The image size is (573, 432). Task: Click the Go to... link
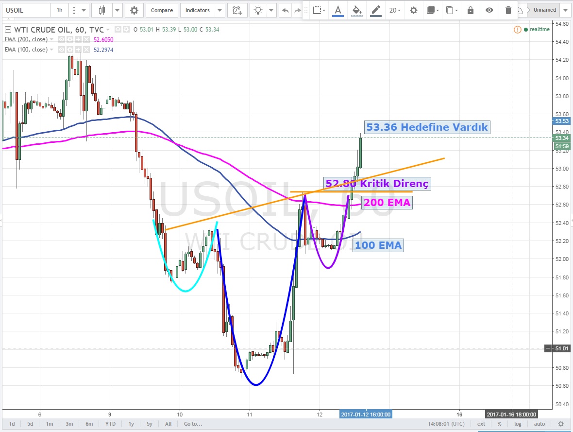click(x=193, y=424)
